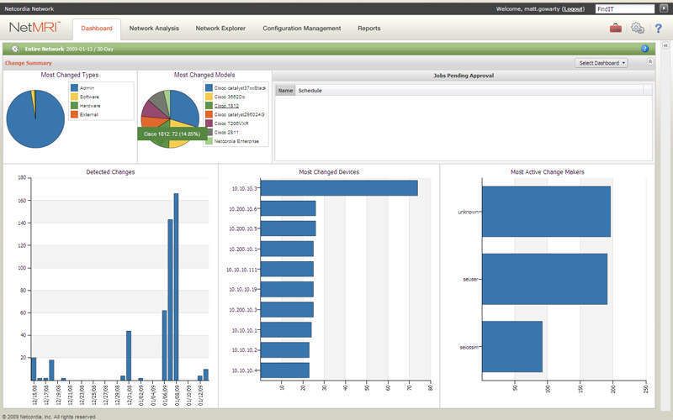The width and height of the screenshot is (673, 420).
Task: Click the Change Summary heading
Action: point(29,63)
